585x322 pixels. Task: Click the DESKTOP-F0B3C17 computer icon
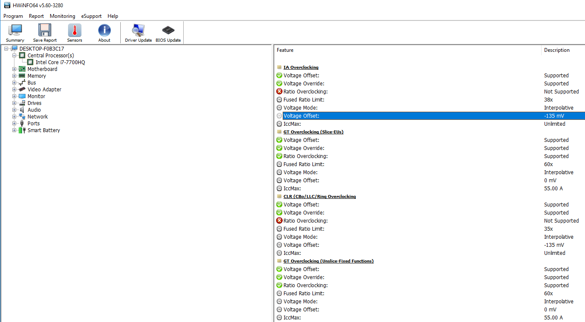click(x=14, y=48)
